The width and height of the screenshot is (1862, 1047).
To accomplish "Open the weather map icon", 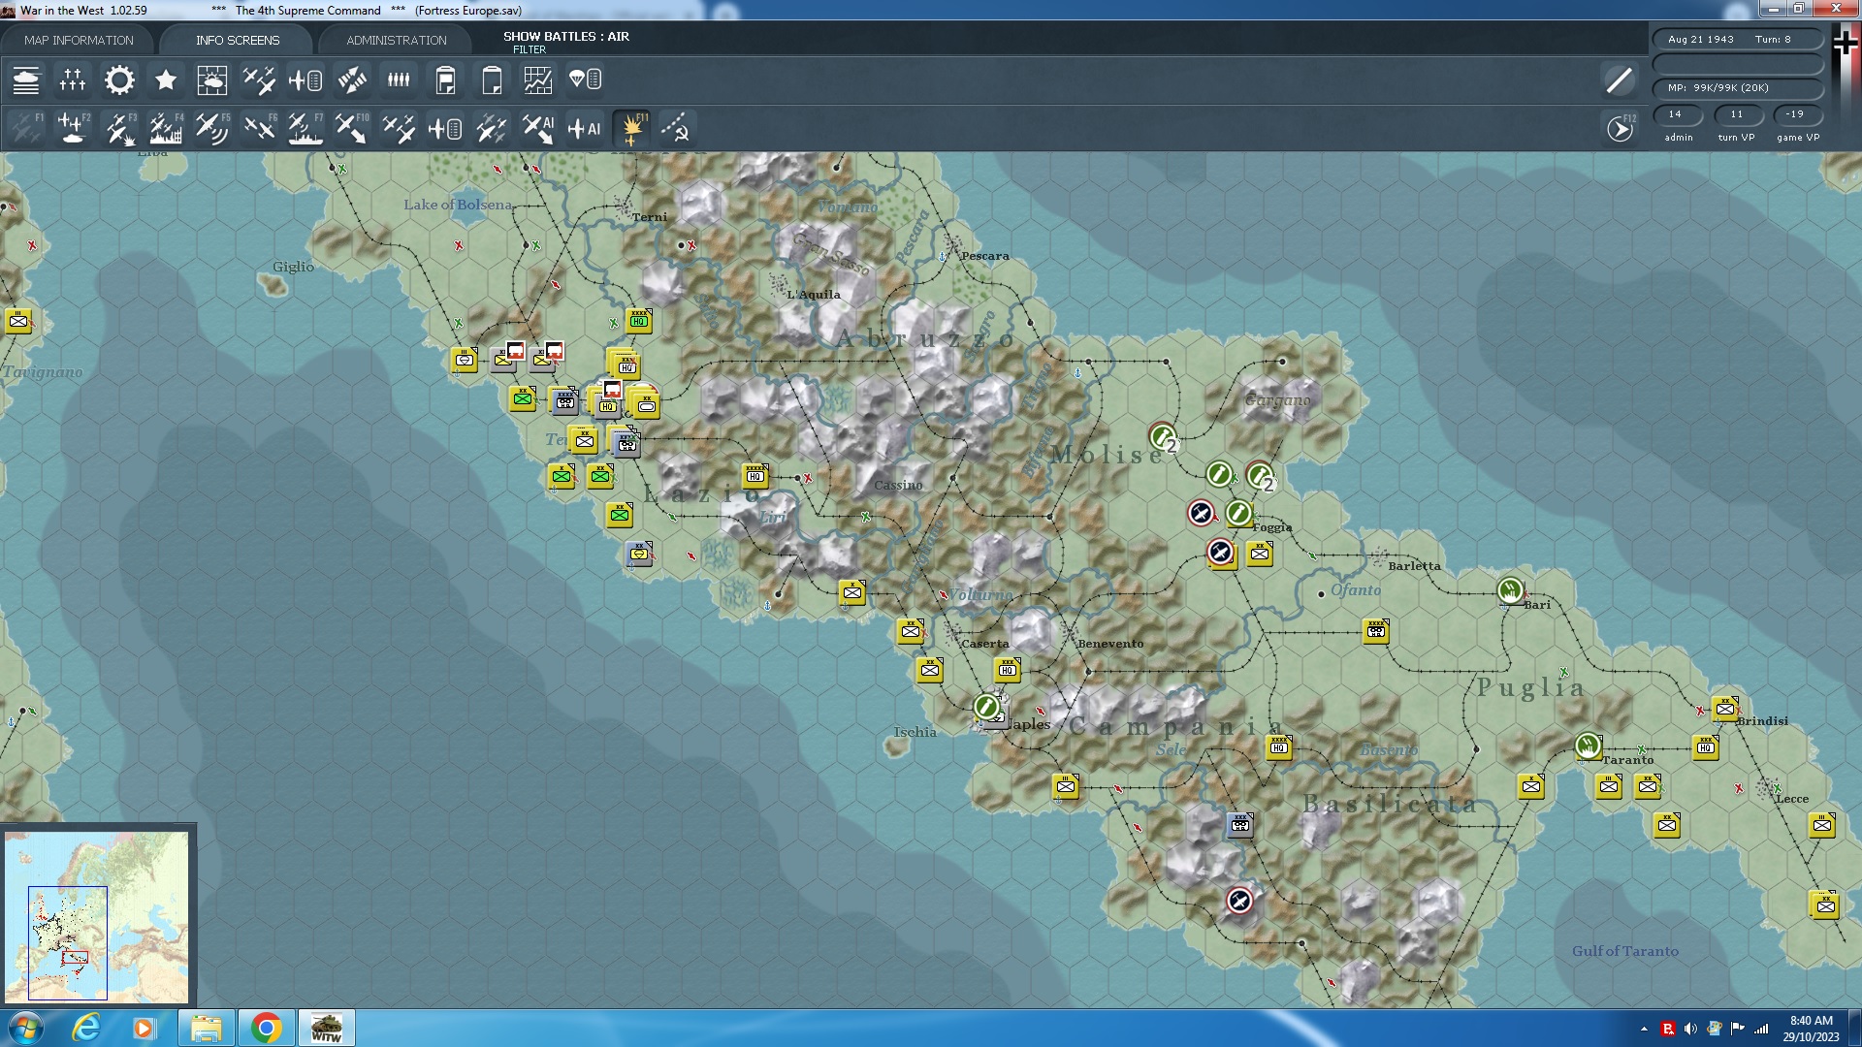I will click(211, 80).
